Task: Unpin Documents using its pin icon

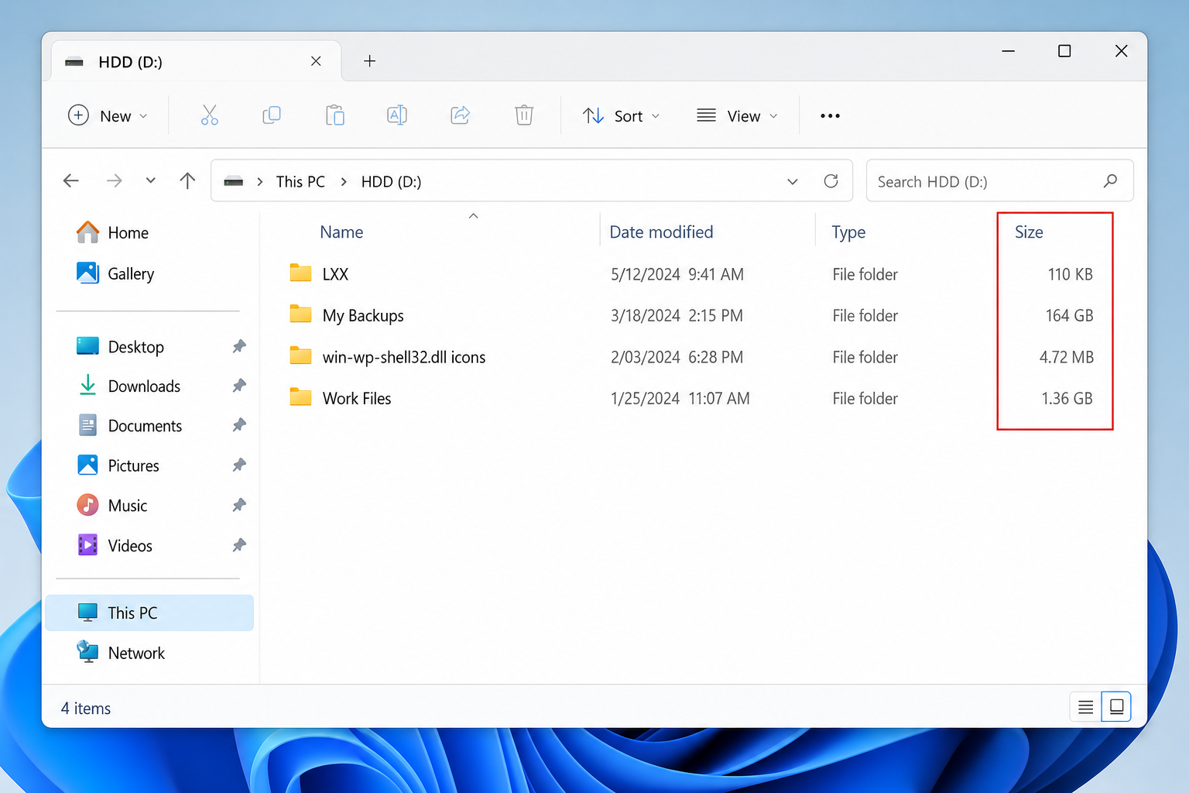Action: point(239,425)
